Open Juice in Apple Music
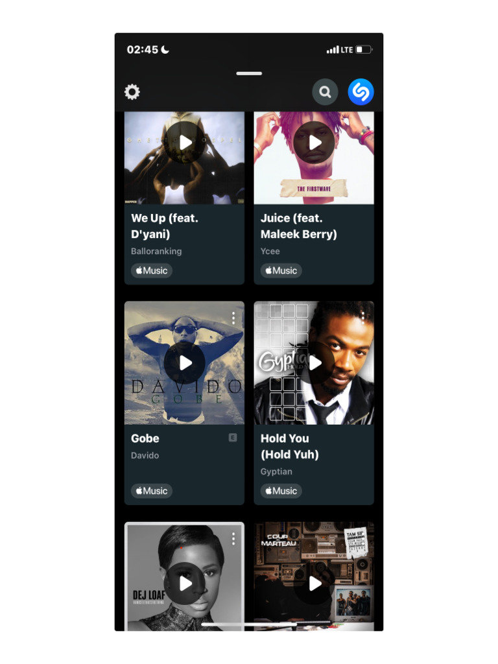498x664 pixels. 281,270
